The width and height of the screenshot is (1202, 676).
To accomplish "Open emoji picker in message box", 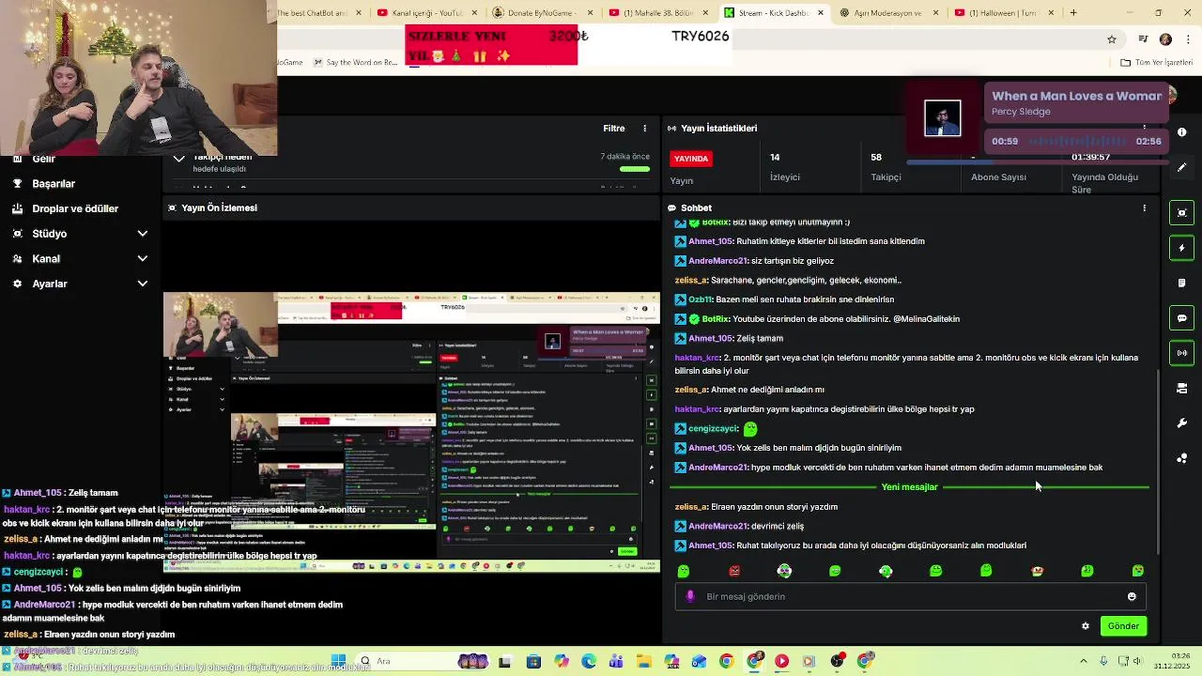I will (1132, 596).
